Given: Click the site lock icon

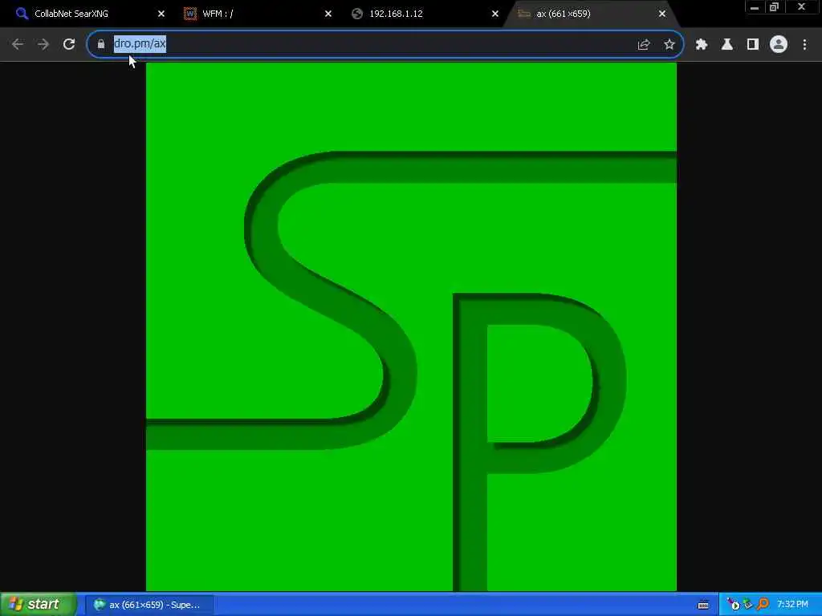Looking at the screenshot, I should (x=100, y=45).
